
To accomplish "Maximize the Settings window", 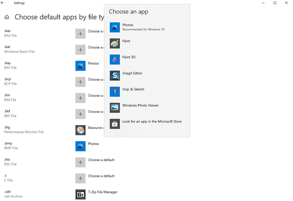I will click(274, 3).
